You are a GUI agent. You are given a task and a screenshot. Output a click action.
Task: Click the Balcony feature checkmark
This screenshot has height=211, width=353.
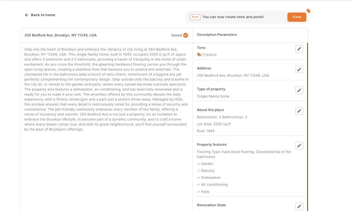199,171
